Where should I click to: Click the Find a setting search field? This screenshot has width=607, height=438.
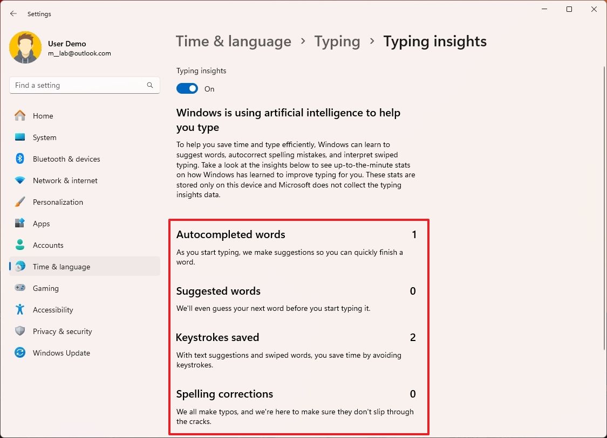(84, 85)
